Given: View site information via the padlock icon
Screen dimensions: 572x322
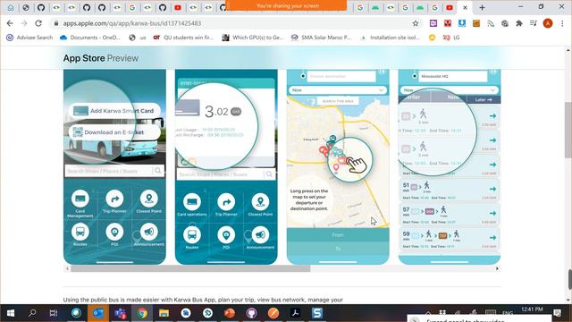Looking at the screenshot, I should (55, 23).
